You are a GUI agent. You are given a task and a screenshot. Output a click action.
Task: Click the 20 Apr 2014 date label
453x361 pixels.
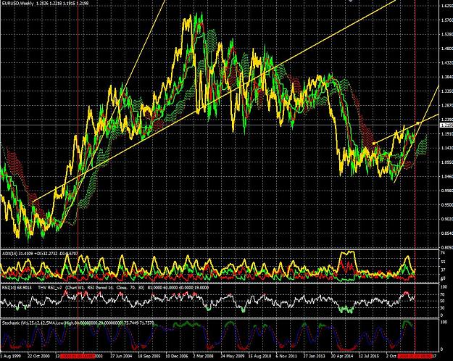(342, 356)
